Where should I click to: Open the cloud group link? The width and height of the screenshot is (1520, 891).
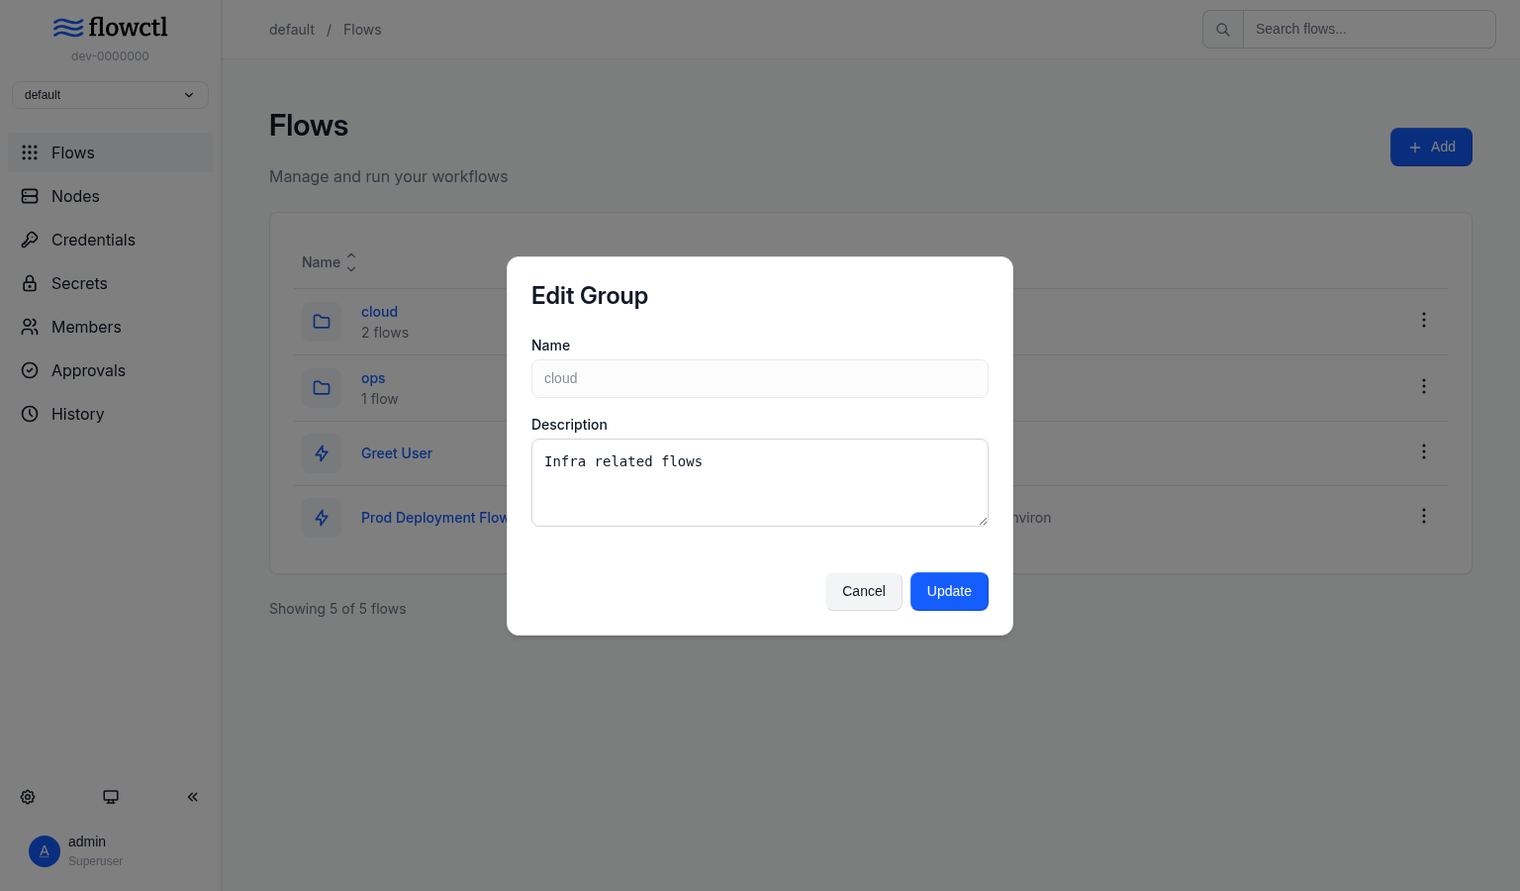tap(379, 312)
